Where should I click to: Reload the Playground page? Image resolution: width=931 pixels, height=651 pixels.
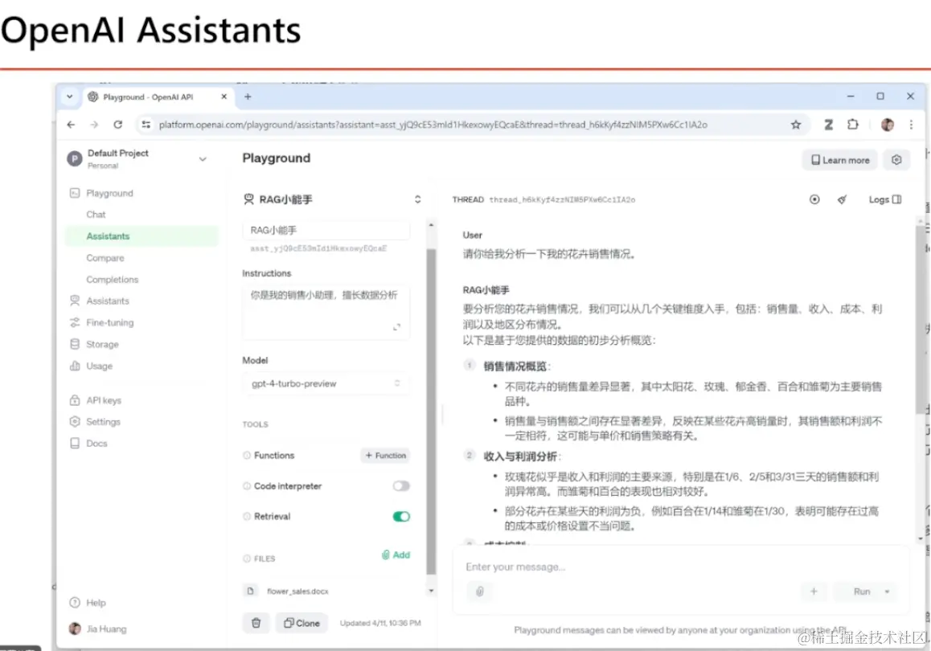pyautogui.click(x=117, y=125)
